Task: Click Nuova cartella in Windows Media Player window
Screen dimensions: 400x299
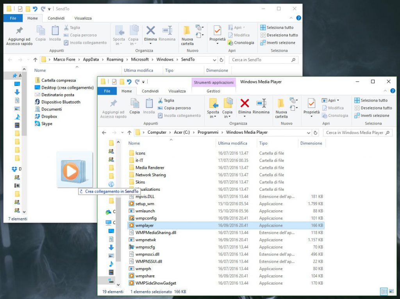Action: [281, 108]
